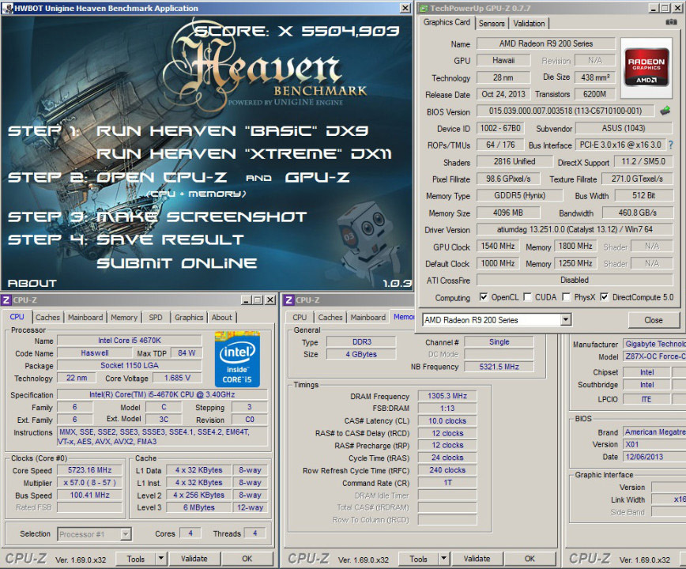The width and height of the screenshot is (686, 569).
Task: Click the About link in Heaven app
Action: coord(32,283)
